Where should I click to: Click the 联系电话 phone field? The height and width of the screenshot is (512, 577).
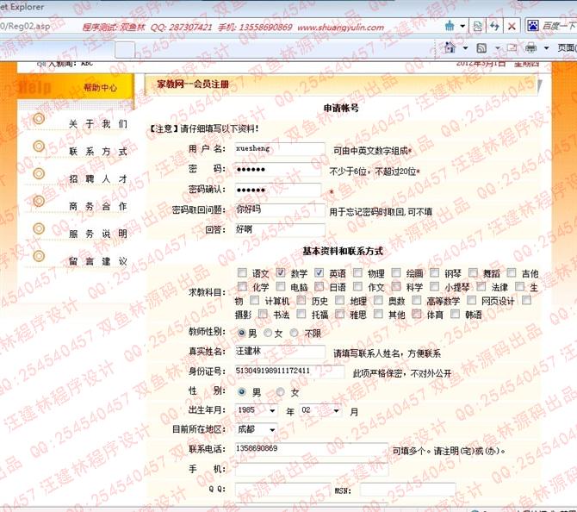311,449
